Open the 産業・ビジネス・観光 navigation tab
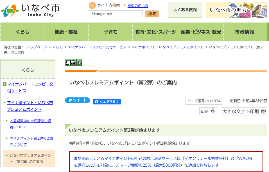The image size is (269, 172). tap(201, 32)
